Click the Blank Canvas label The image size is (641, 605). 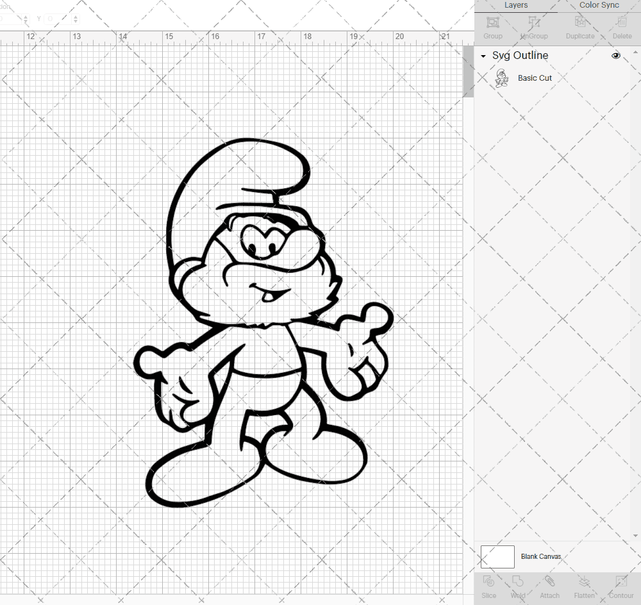[541, 556]
